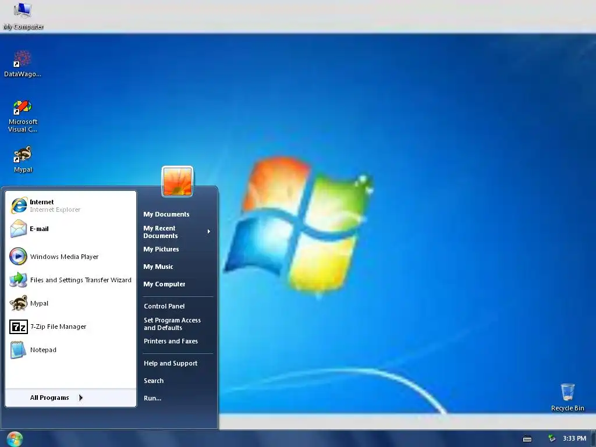The height and width of the screenshot is (447, 596).
Task: Open My Computer from Start menu
Action: point(177,284)
